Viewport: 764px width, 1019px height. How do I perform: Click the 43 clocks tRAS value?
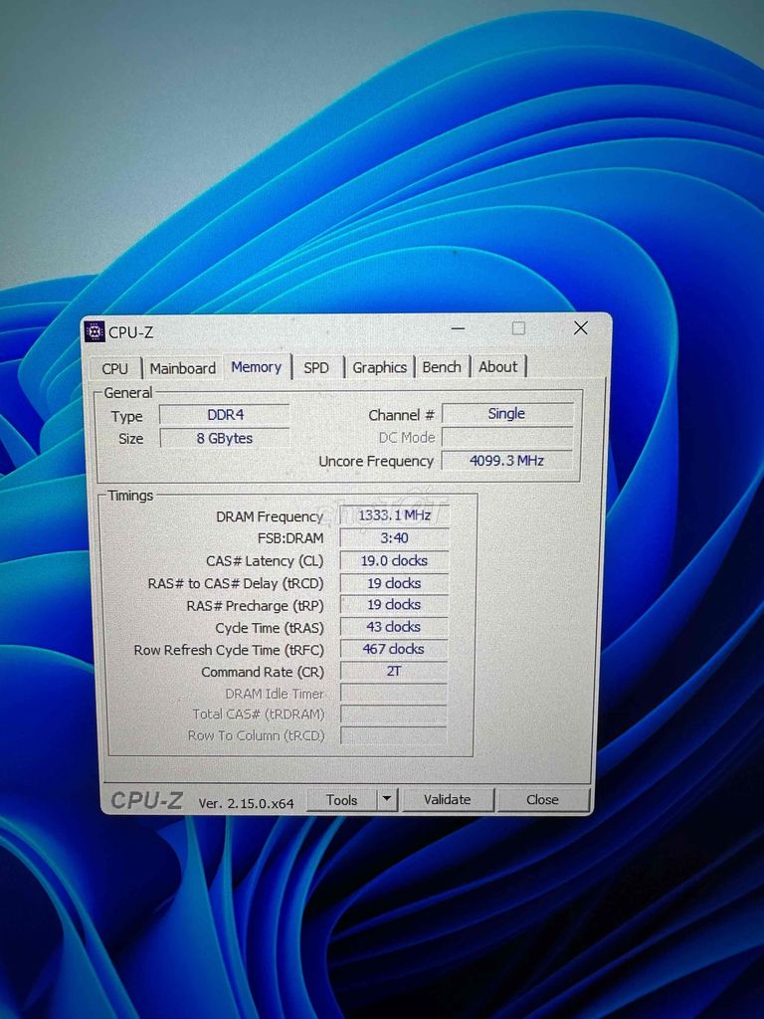(394, 627)
